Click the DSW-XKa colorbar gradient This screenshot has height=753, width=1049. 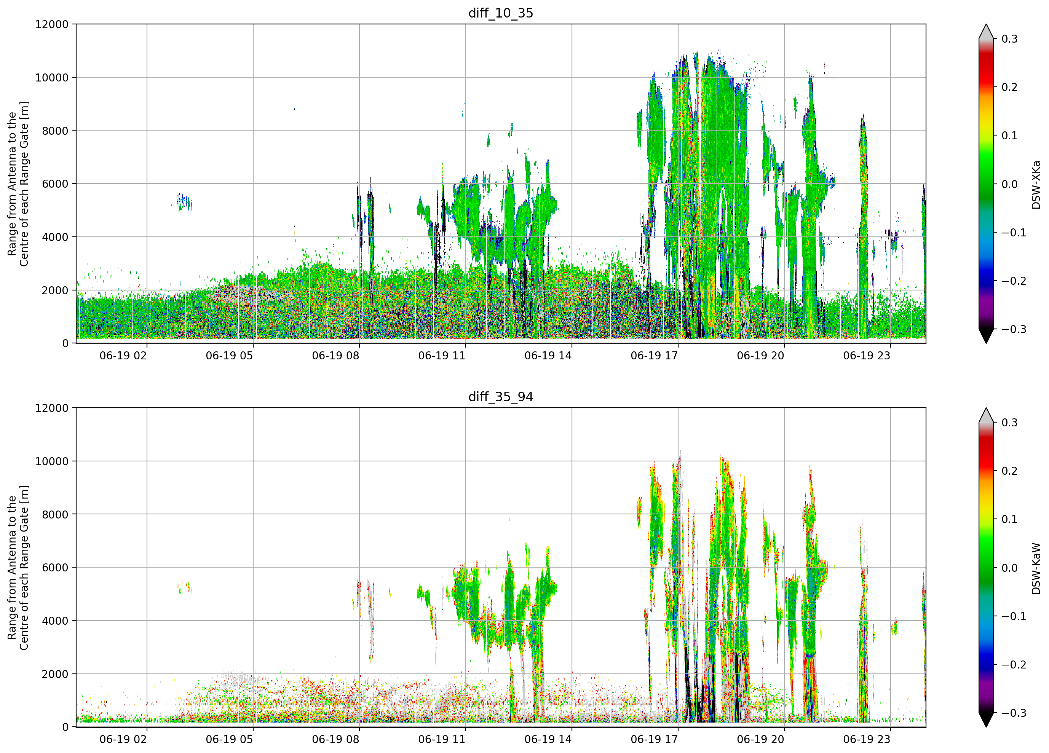click(x=986, y=183)
